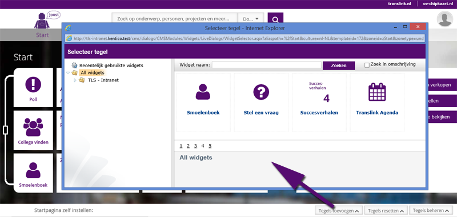Go to the Start tab
Screen dimensions: 457x217
click(42, 35)
